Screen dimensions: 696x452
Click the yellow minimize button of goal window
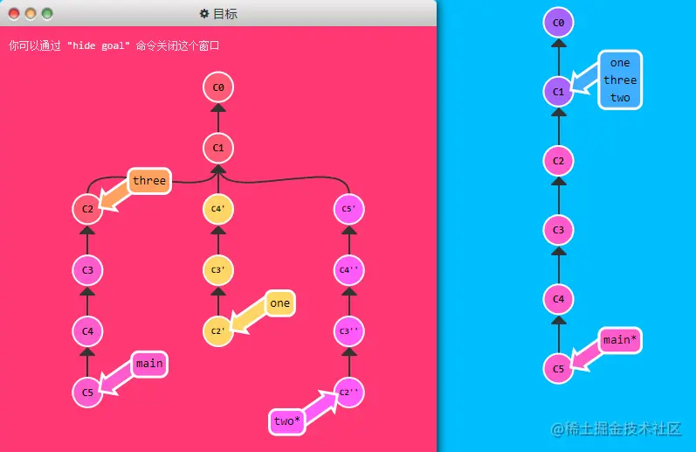click(31, 14)
